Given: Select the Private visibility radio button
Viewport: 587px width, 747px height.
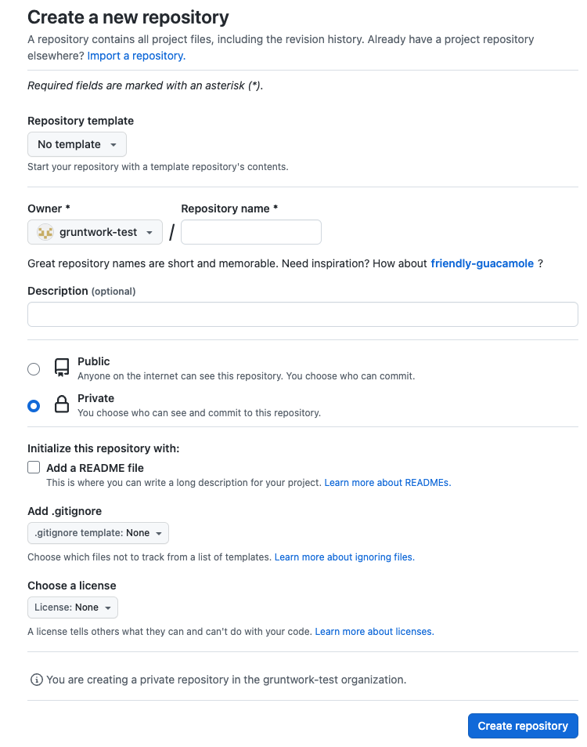Looking at the screenshot, I should pos(33,405).
